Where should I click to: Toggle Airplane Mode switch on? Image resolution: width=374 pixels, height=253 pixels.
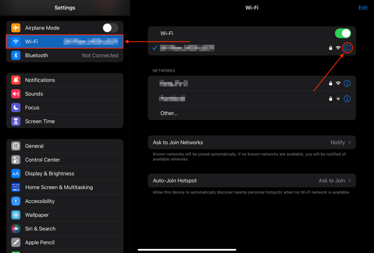(x=110, y=28)
